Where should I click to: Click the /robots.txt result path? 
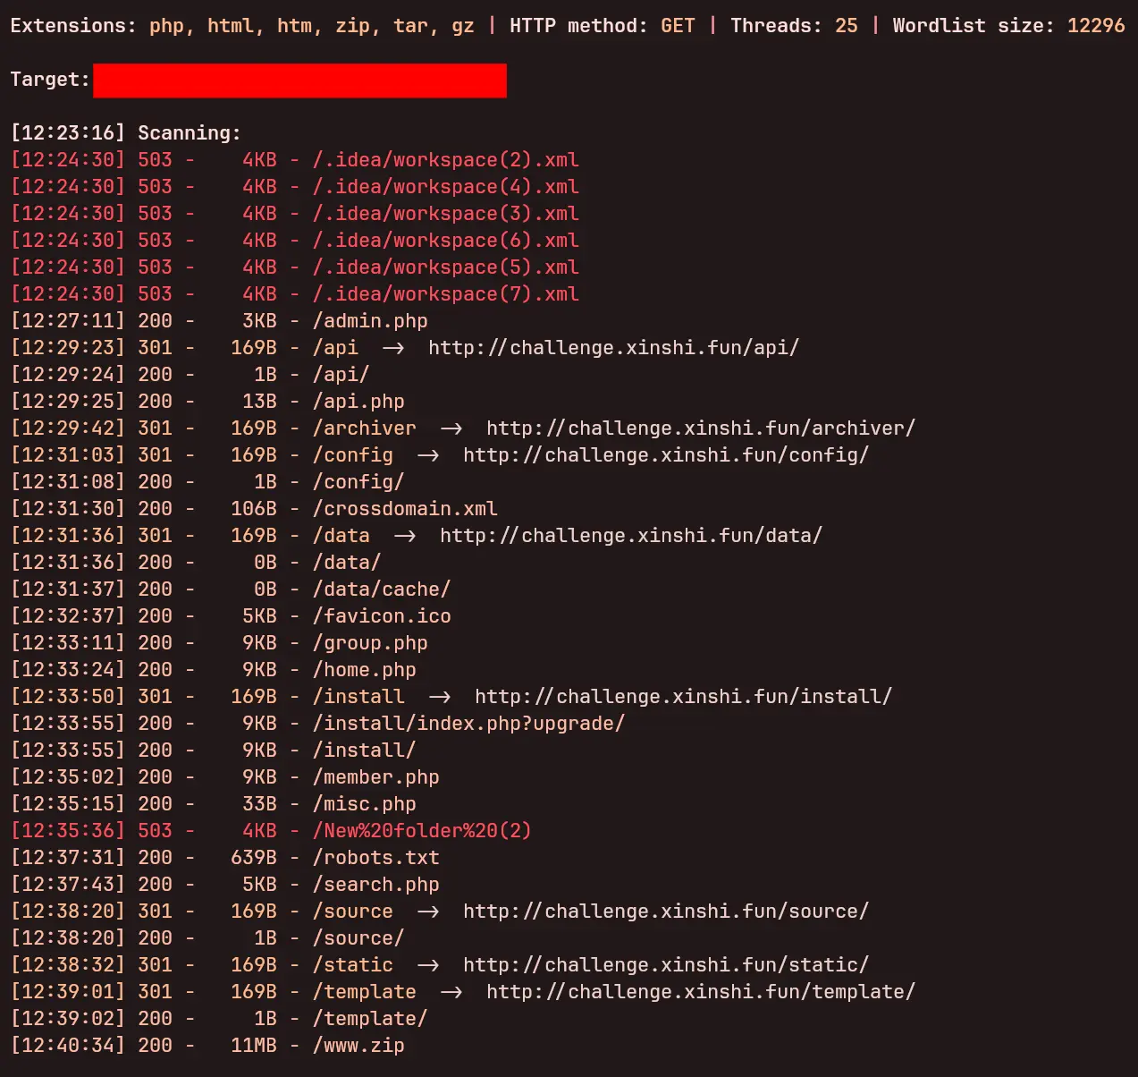pyautogui.click(x=375, y=858)
